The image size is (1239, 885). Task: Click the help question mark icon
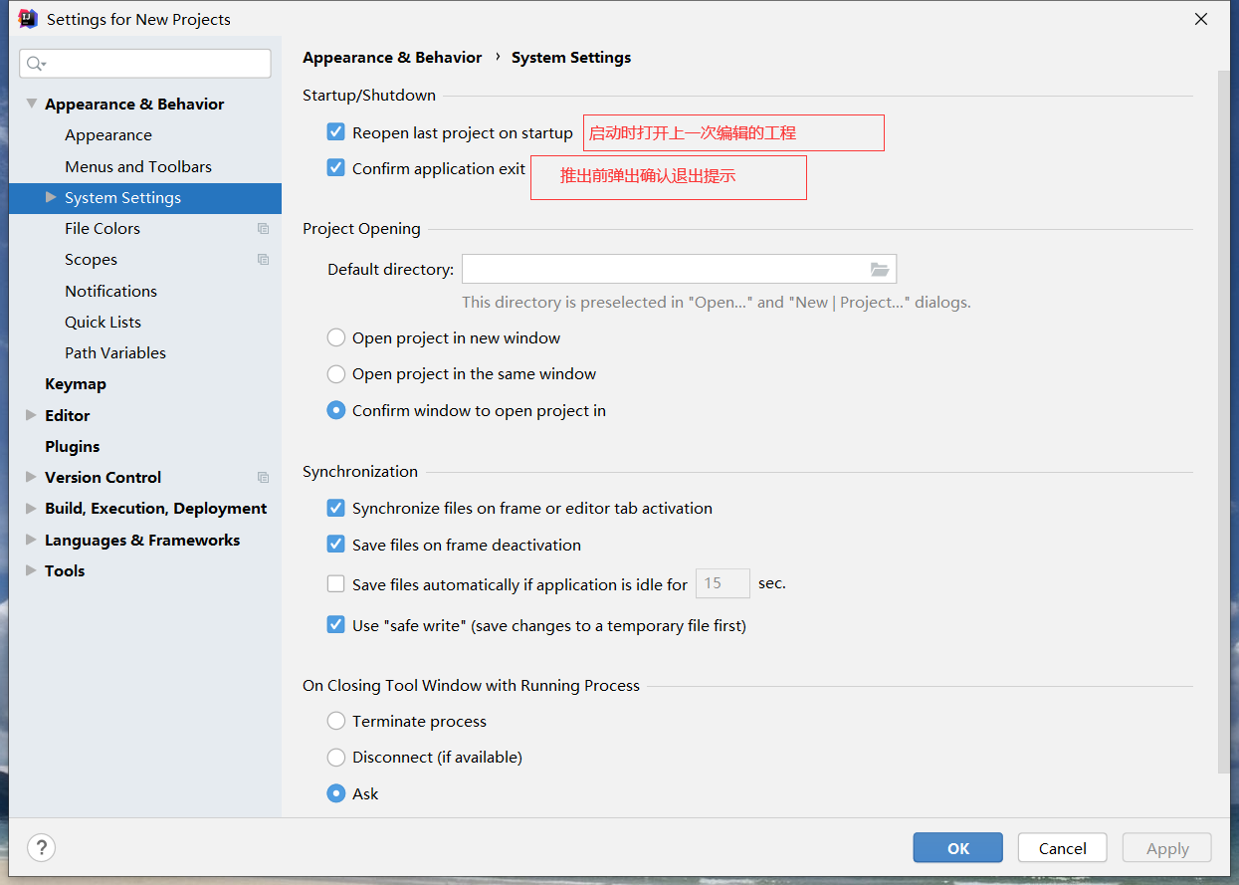[41, 847]
